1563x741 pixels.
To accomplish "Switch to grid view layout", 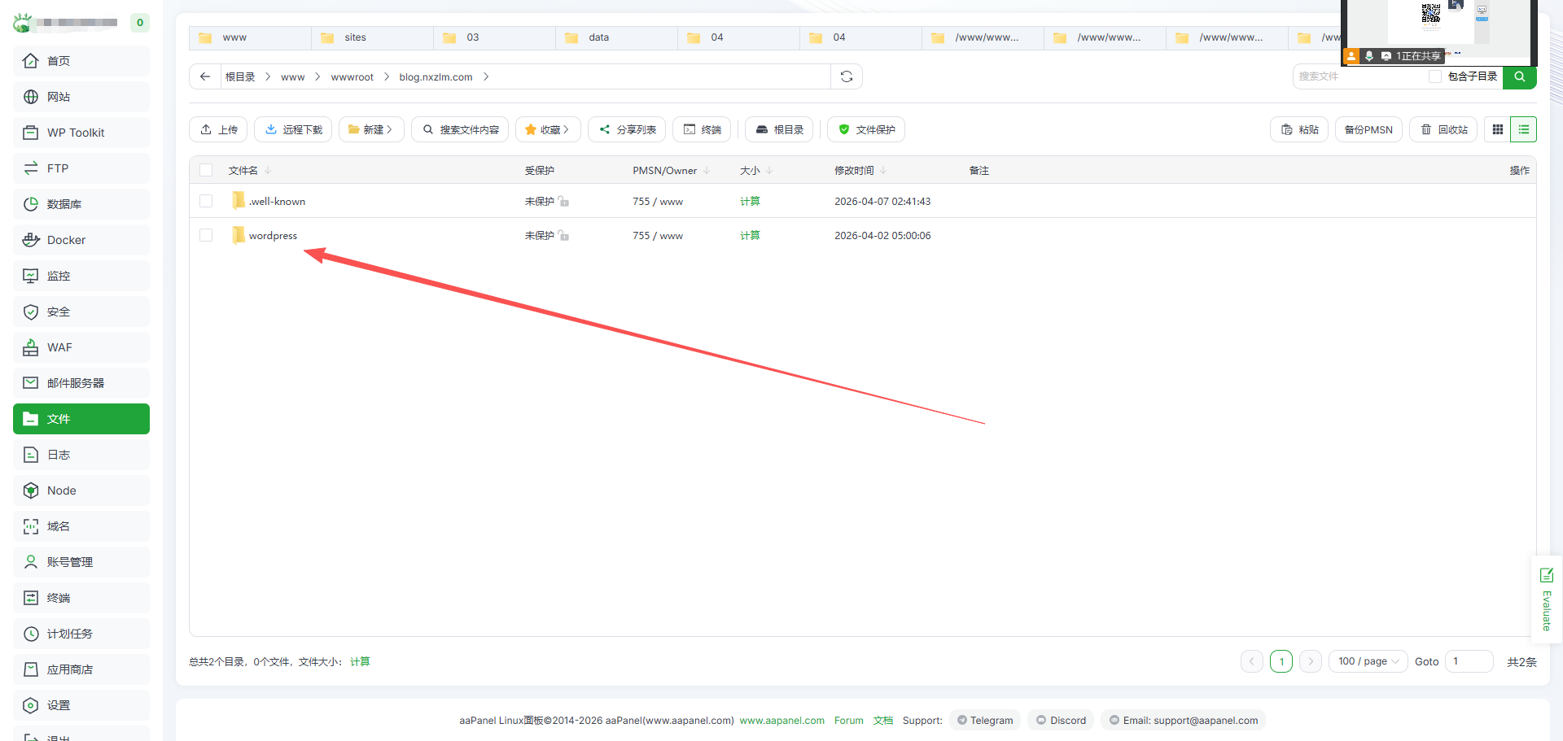I will (1497, 129).
